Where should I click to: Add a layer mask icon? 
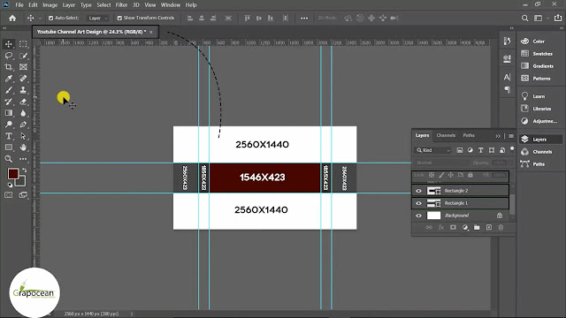coord(453,228)
